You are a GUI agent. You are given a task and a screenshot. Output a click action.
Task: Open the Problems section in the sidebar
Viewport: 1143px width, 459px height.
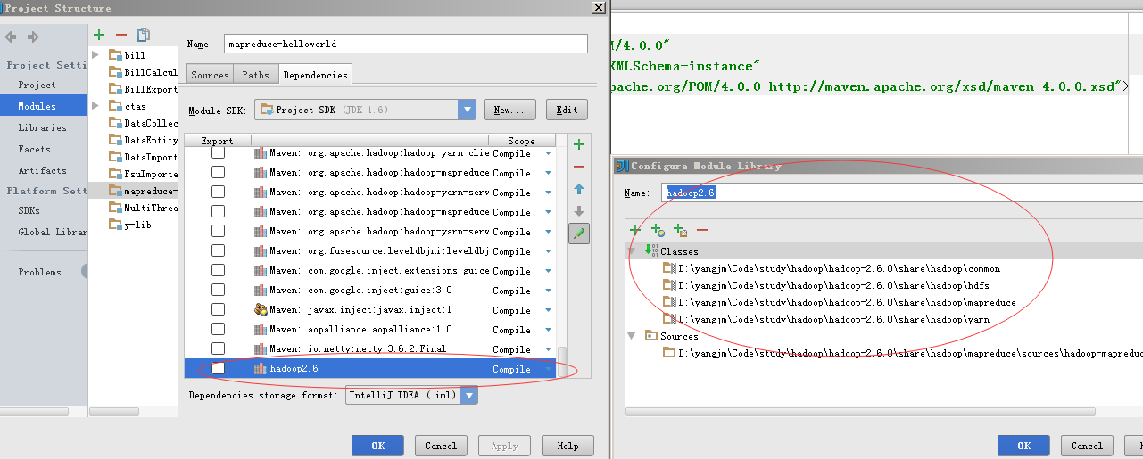pyautogui.click(x=39, y=272)
